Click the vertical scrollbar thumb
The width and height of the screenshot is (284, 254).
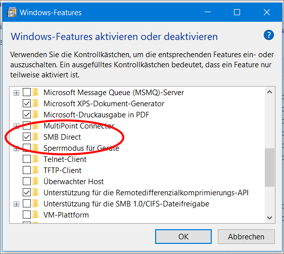tap(269, 167)
